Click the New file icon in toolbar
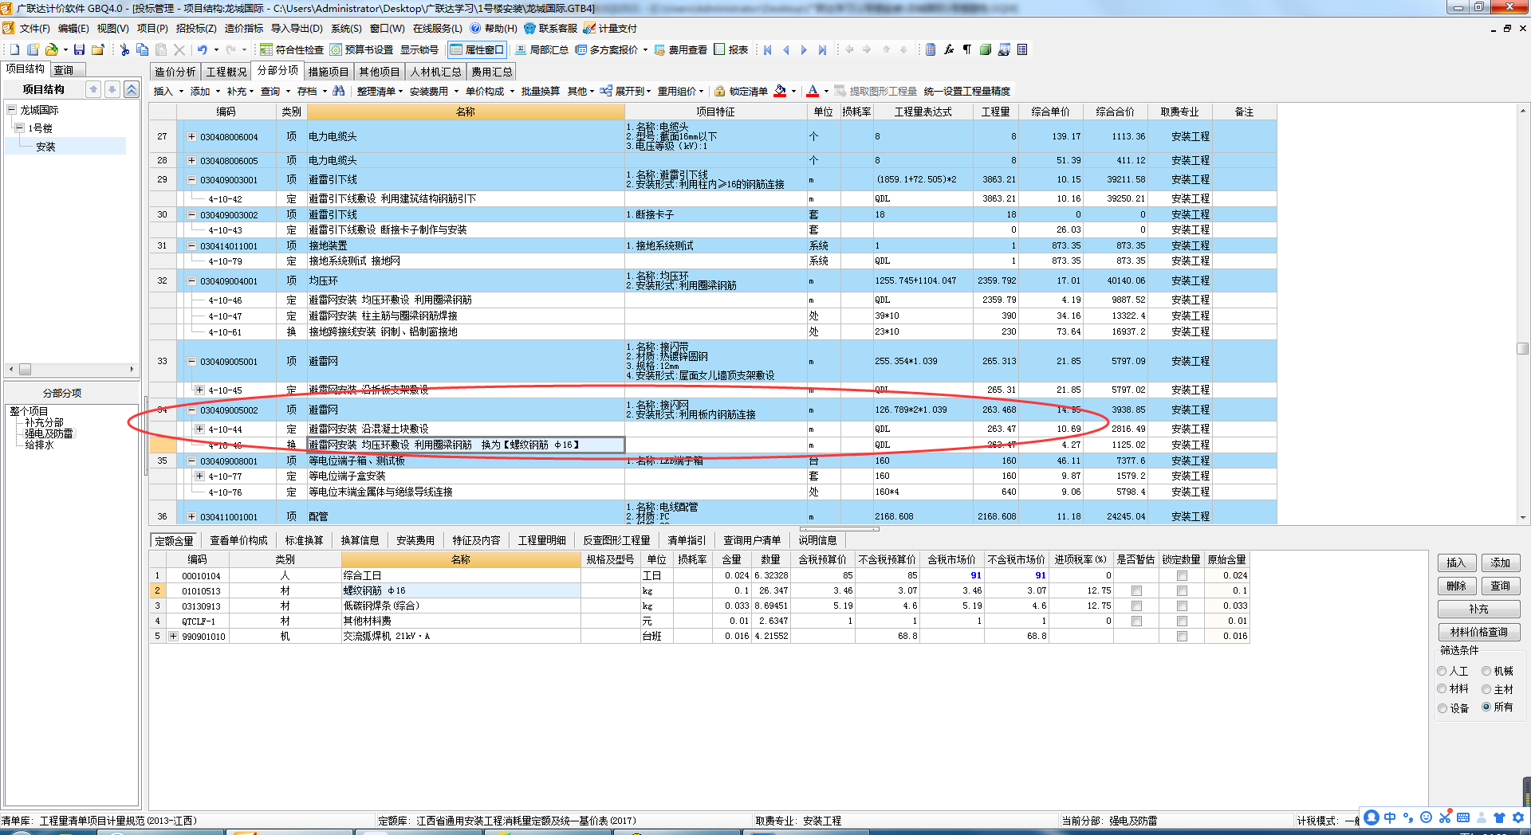1531x835 pixels. tap(14, 49)
